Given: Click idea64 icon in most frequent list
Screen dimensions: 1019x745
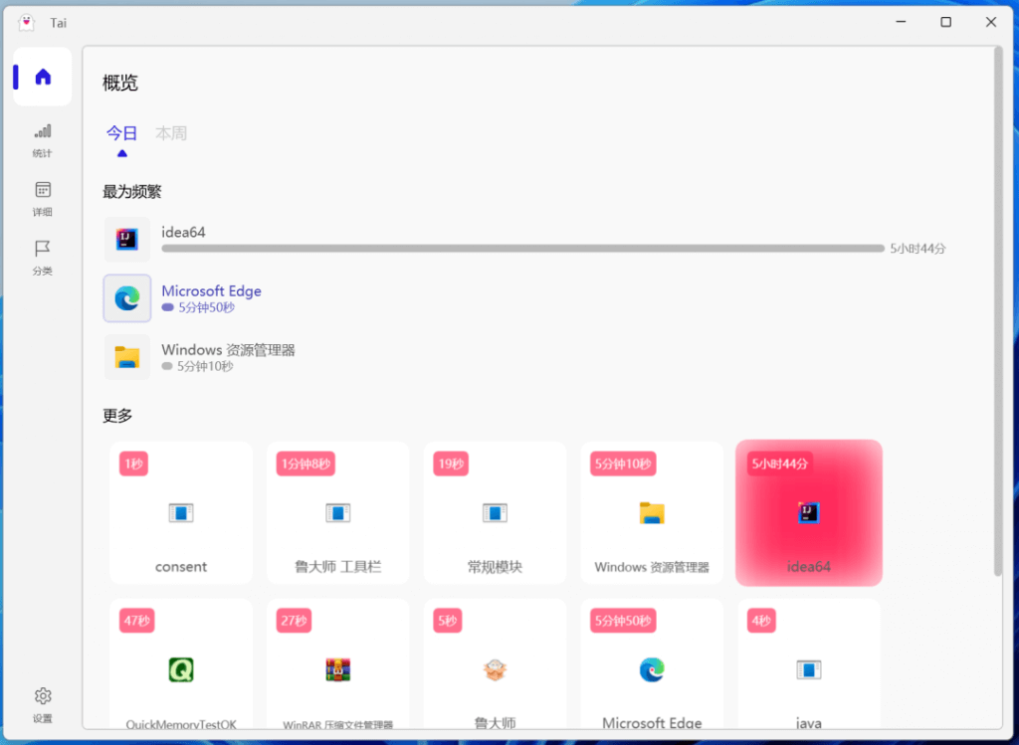Looking at the screenshot, I should [127, 239].
